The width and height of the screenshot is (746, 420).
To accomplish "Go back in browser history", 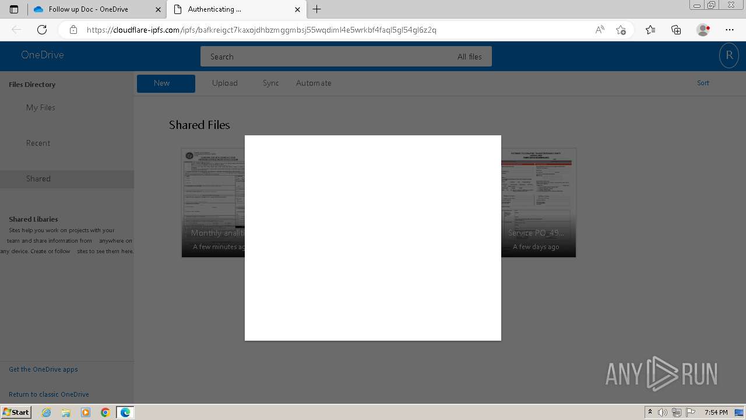I will click(x=16, y=30).
